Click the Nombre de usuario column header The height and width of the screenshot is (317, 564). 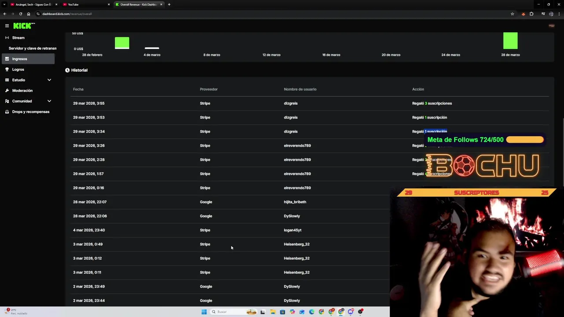(x=300, y=89)
